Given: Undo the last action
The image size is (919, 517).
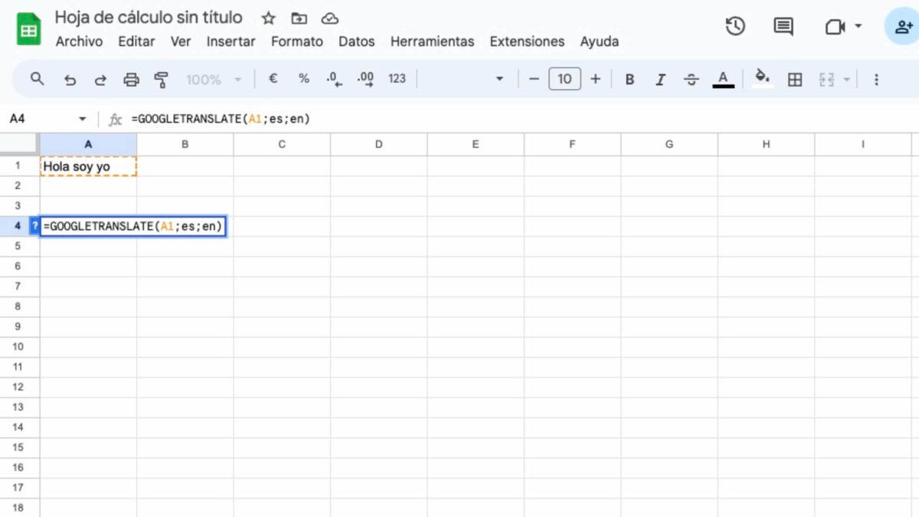Looking at the screenshot, I should tap(70, 80).
